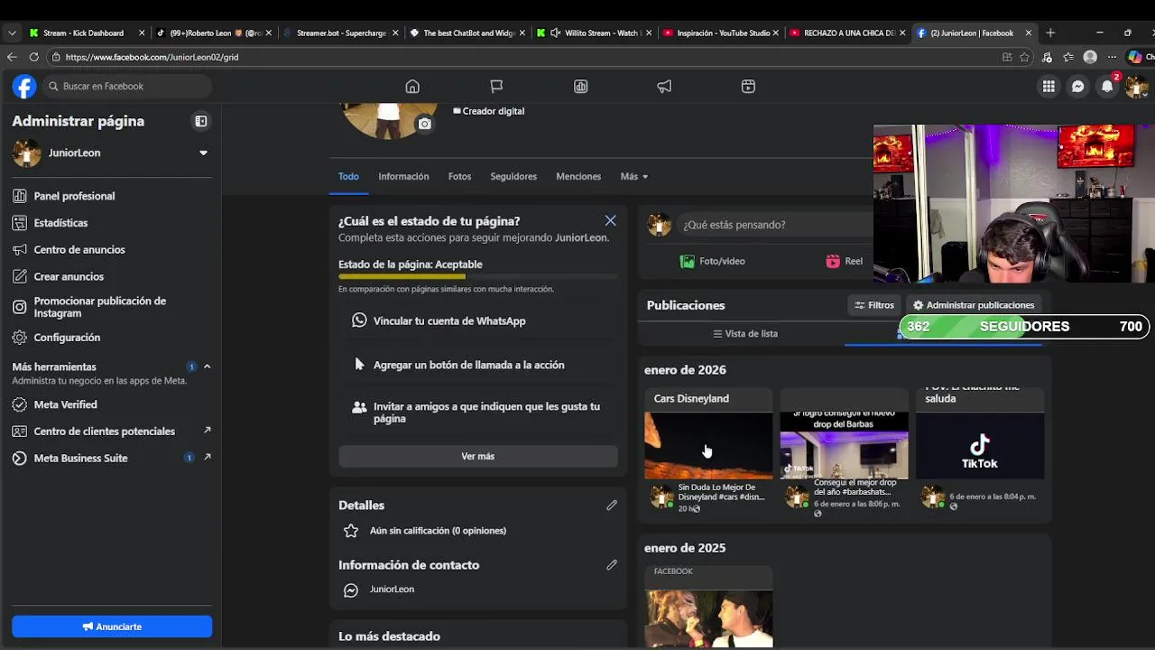1155x650 pixels.
Task: Click Administrar publicaciones
Action: click(974, 305)
